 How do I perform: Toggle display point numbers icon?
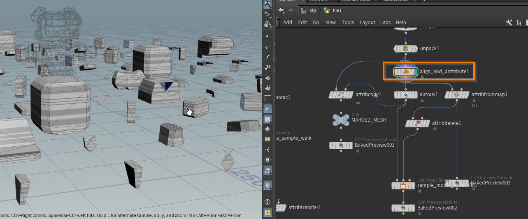tap(267, 67)
